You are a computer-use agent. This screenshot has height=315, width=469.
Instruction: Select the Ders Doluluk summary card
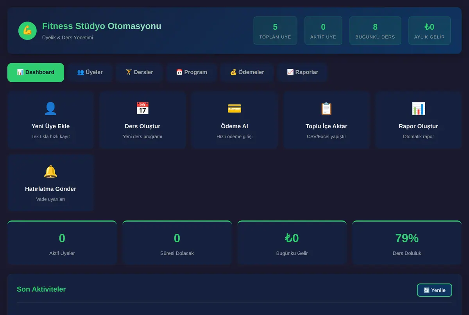point(407,243)
